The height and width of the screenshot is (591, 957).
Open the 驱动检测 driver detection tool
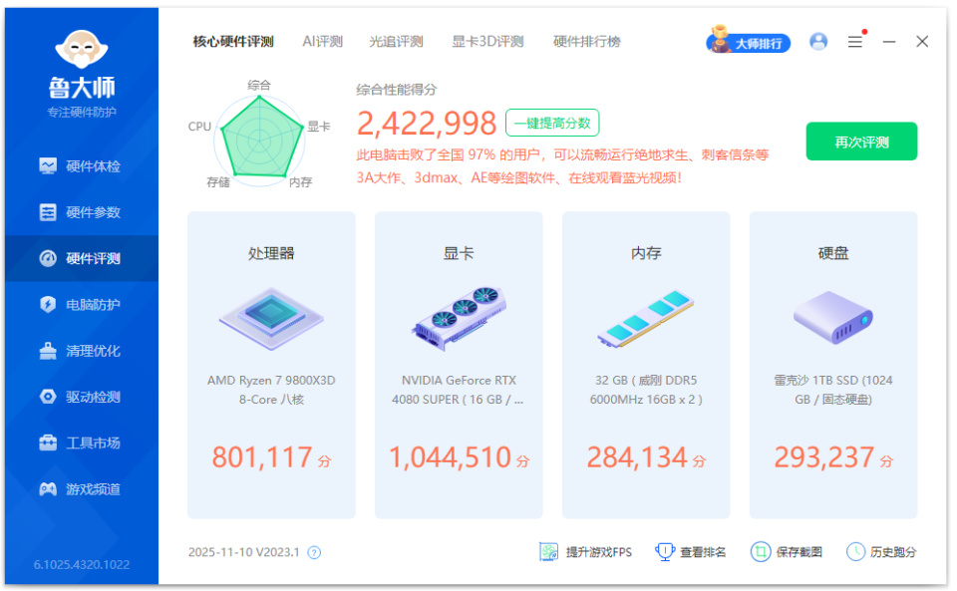click(80, 397)
